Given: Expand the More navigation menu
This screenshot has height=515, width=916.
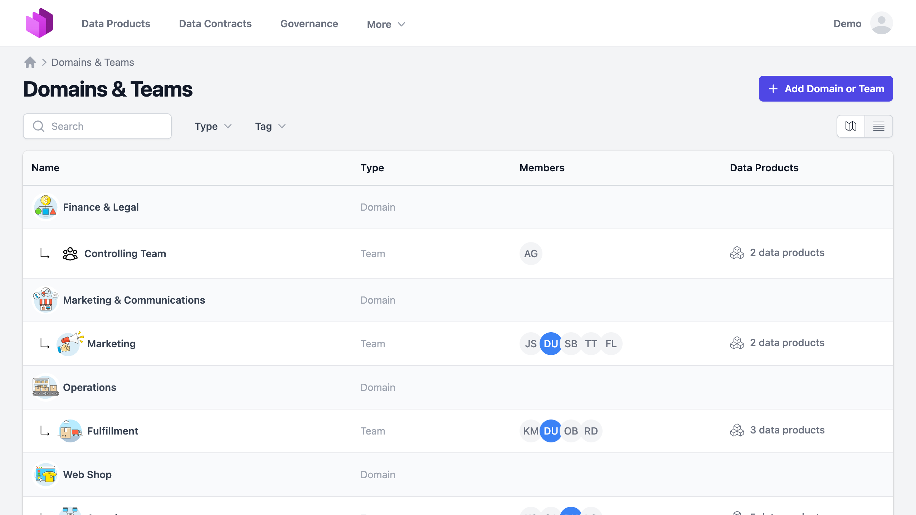Looking at the screenshot, I should pyautogui.click(x=386, y=24).
